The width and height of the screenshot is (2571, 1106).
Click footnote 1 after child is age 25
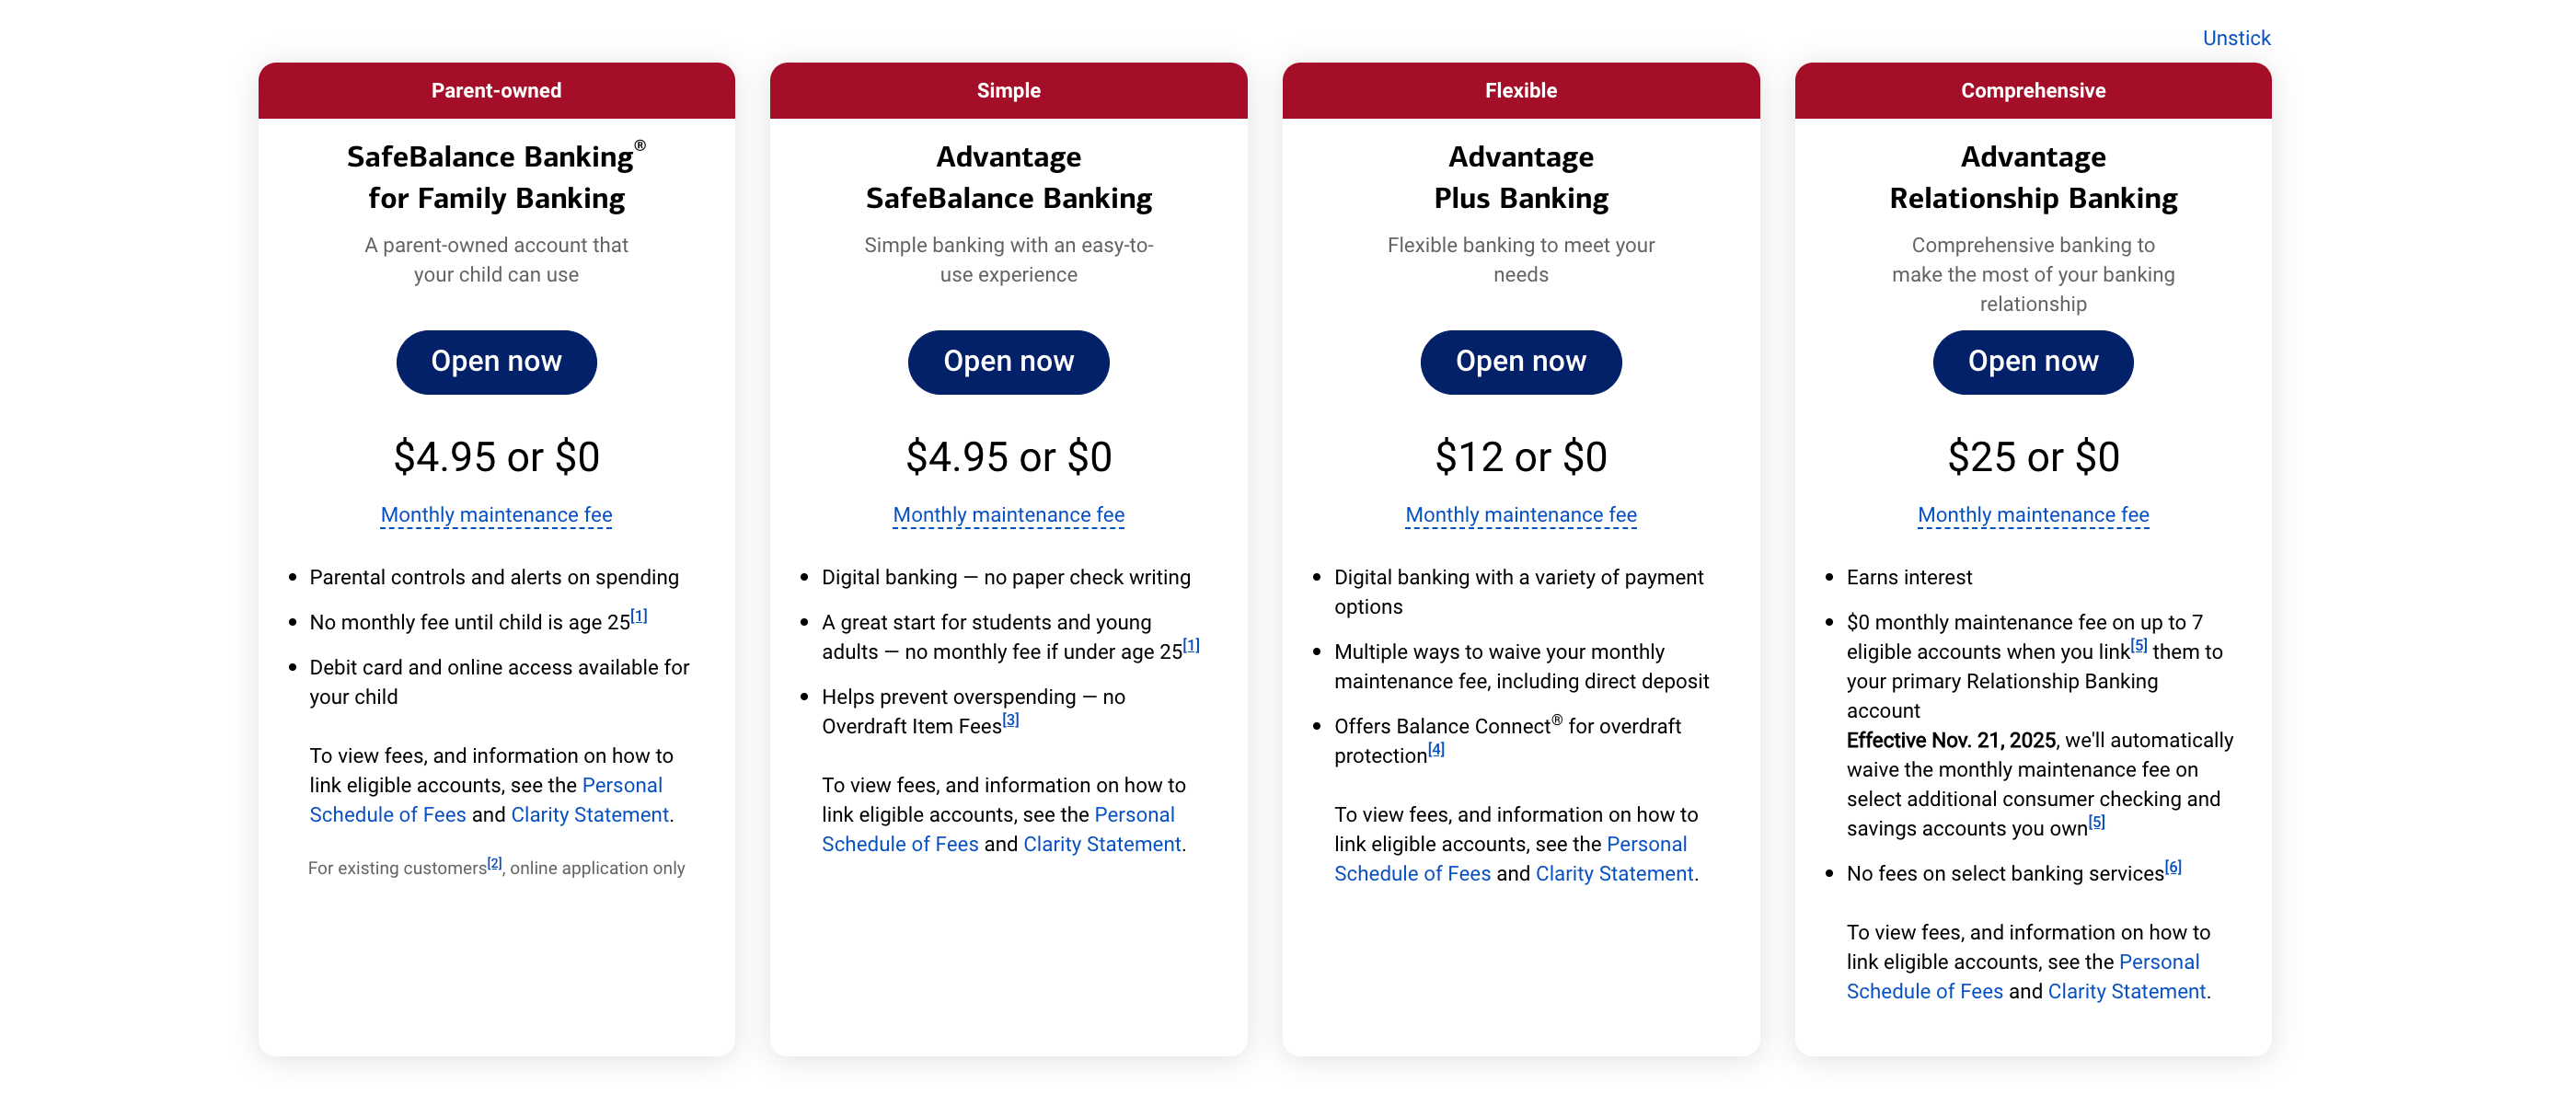pyautogui.click(x=639, y=616)
